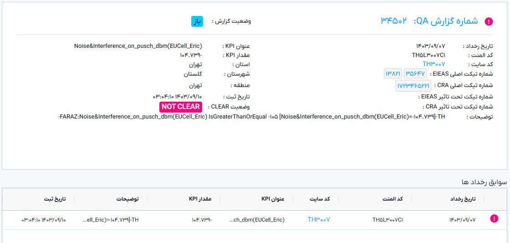Screen dimensions: 510x243
Task: Click the blue 'باز' report status badge
Action: pyautogui.click(x=197, y=21)
